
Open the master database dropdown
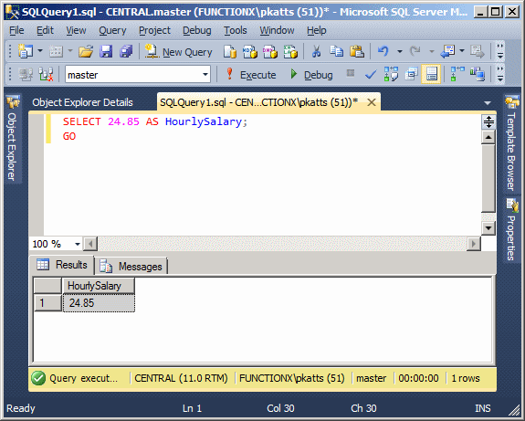click(205, 74)
